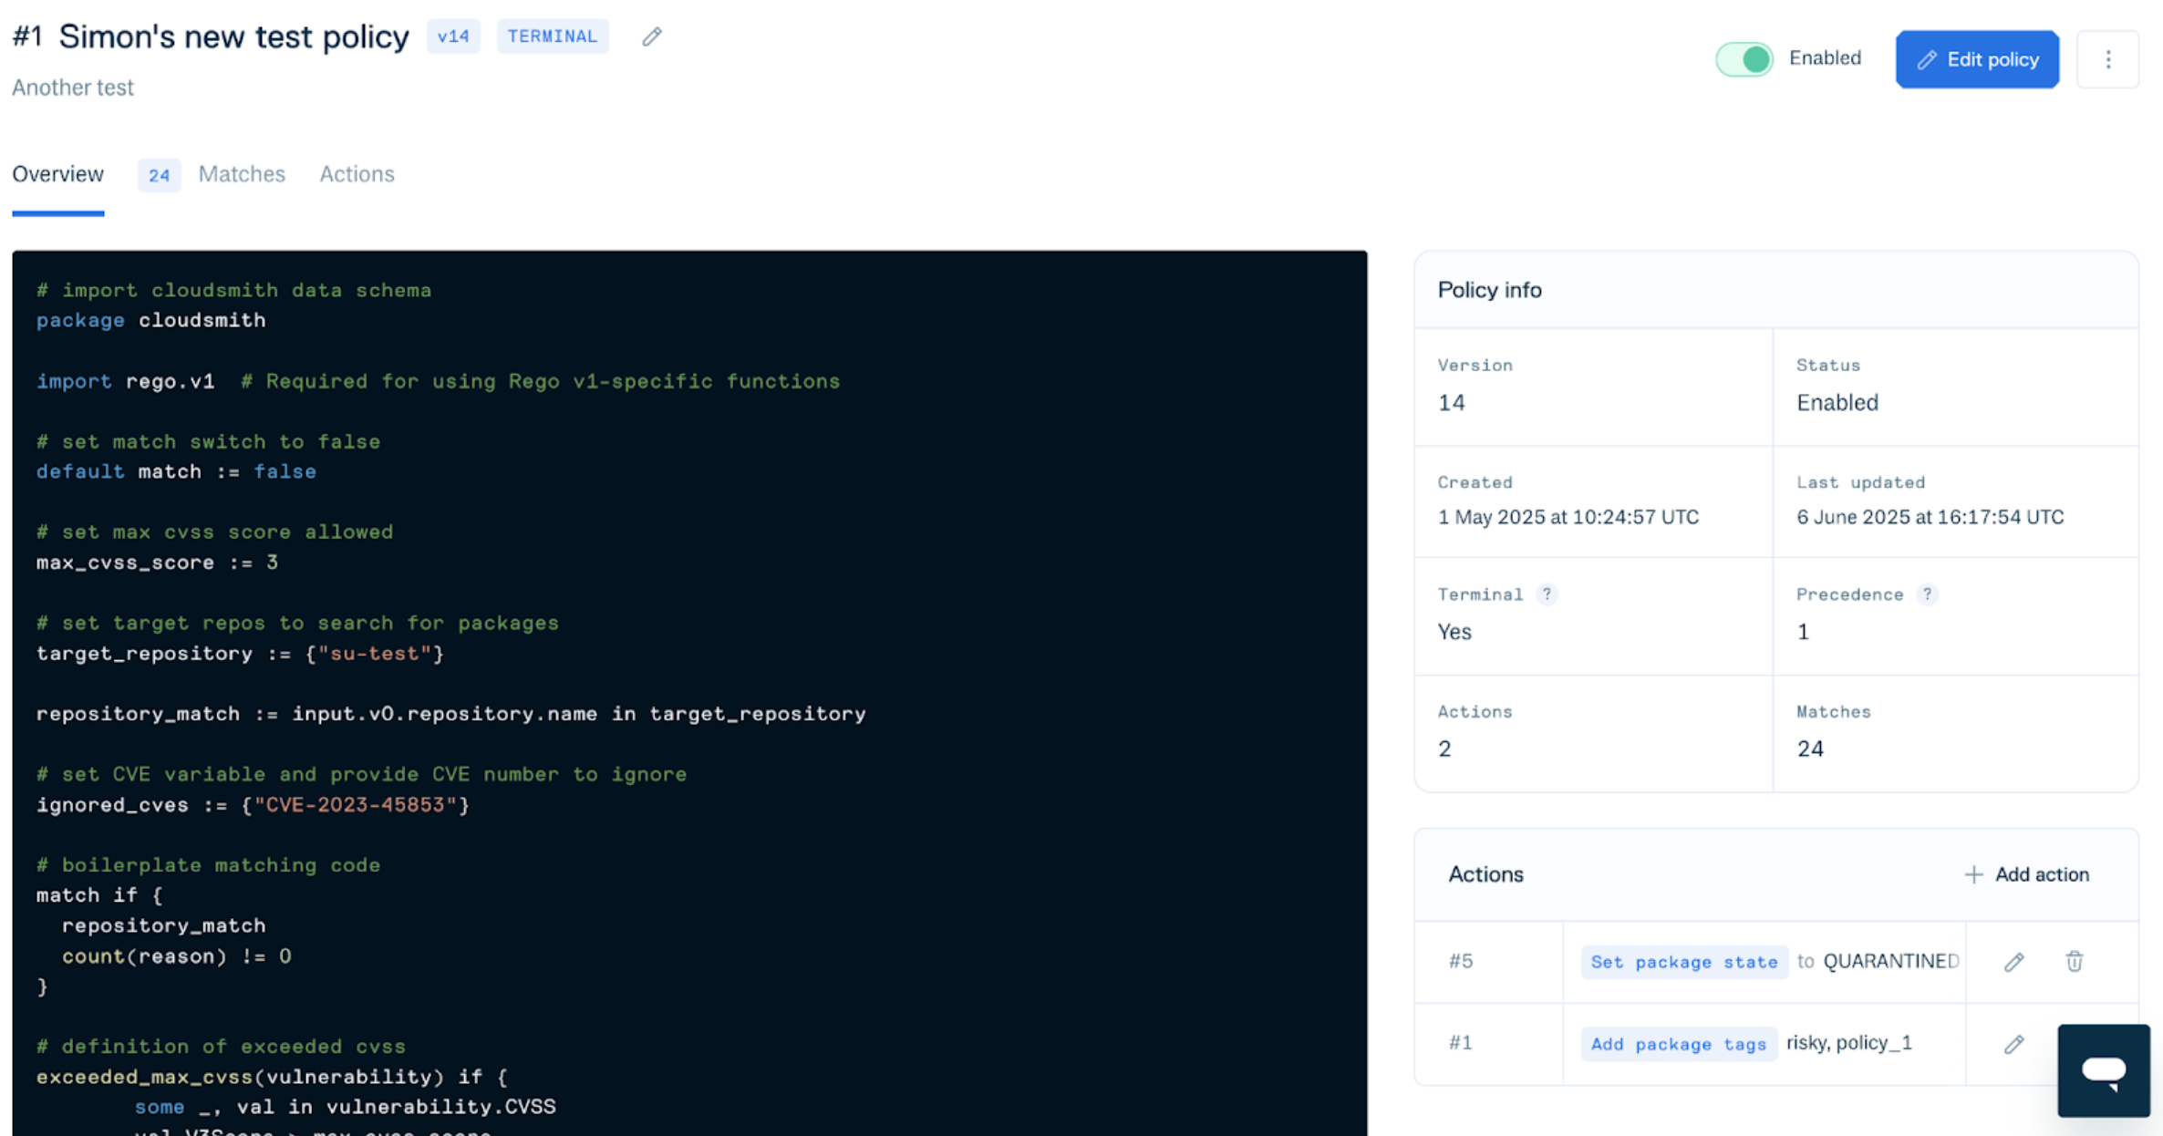Select the Overview tab
Screen dimensions: 2163x1136
57,174
